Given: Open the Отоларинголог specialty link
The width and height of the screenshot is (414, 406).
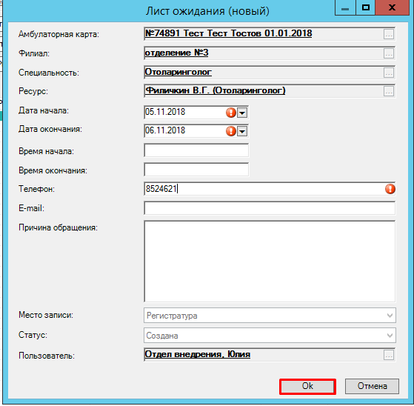Looking at the screenshot, I should coord(178,72).
